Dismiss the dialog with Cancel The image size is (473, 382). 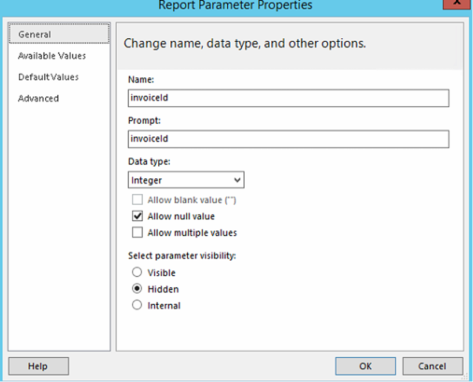[432, 366]
